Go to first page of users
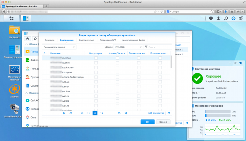 64,113
